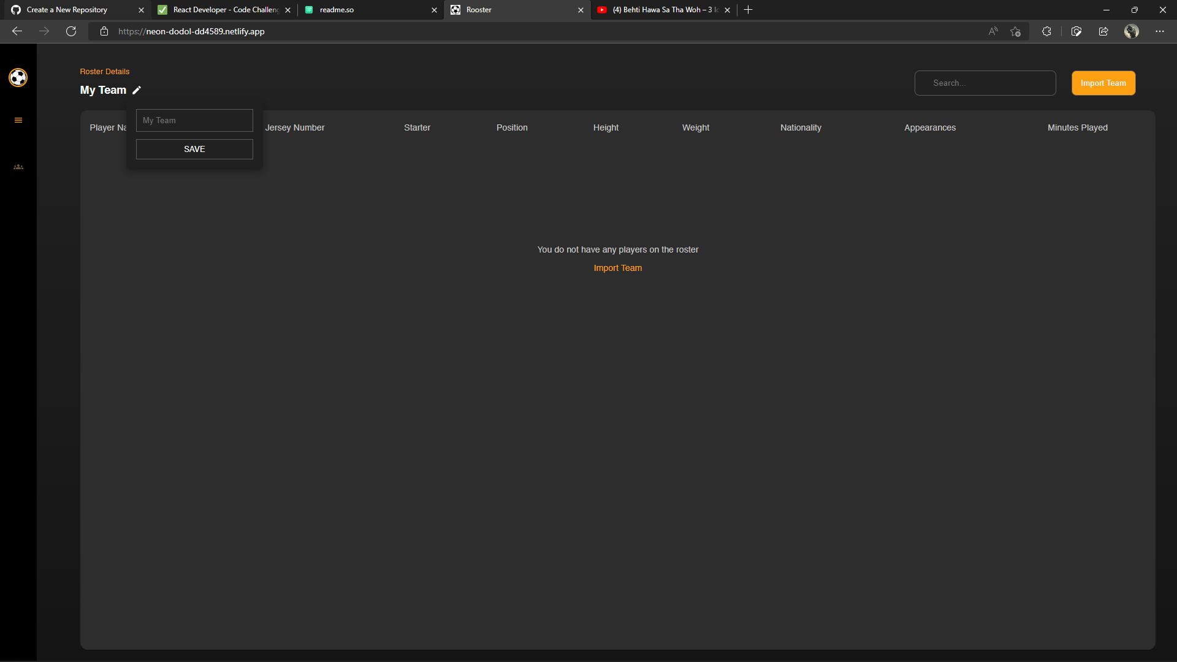Image resolution: width=1177 pixels, height=662 pixels.
Task: Reload the page with refresh icon
Action: [x=71, y=31]
